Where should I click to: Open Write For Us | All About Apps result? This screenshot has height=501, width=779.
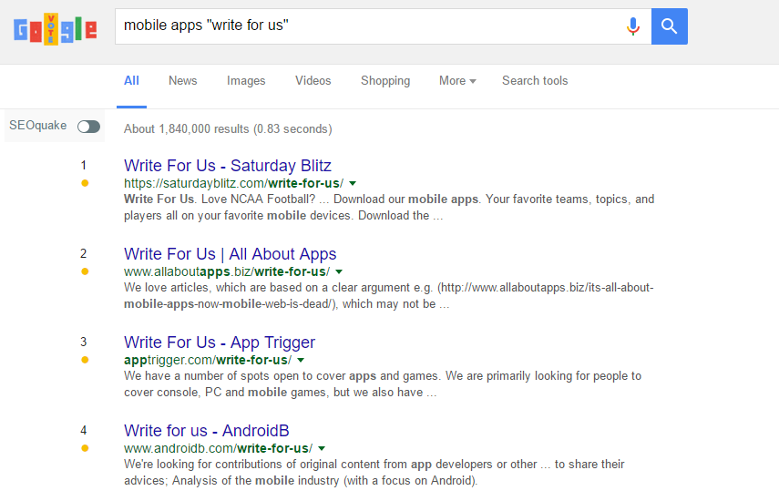(x=230, y=254)
